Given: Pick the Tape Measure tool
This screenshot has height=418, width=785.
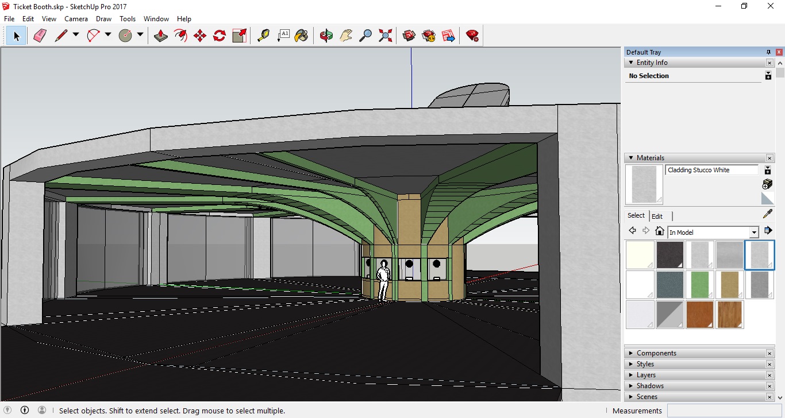Looking at the screenshot, I should coord(263,36).
